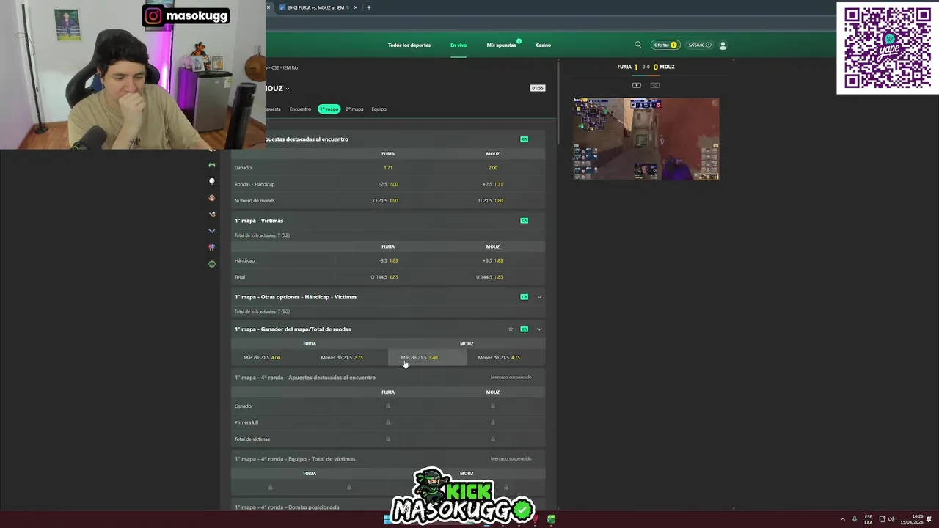Click locked FURIA Primera kill cell
Viewport: 939px width, 528px height.
point(388,422)
